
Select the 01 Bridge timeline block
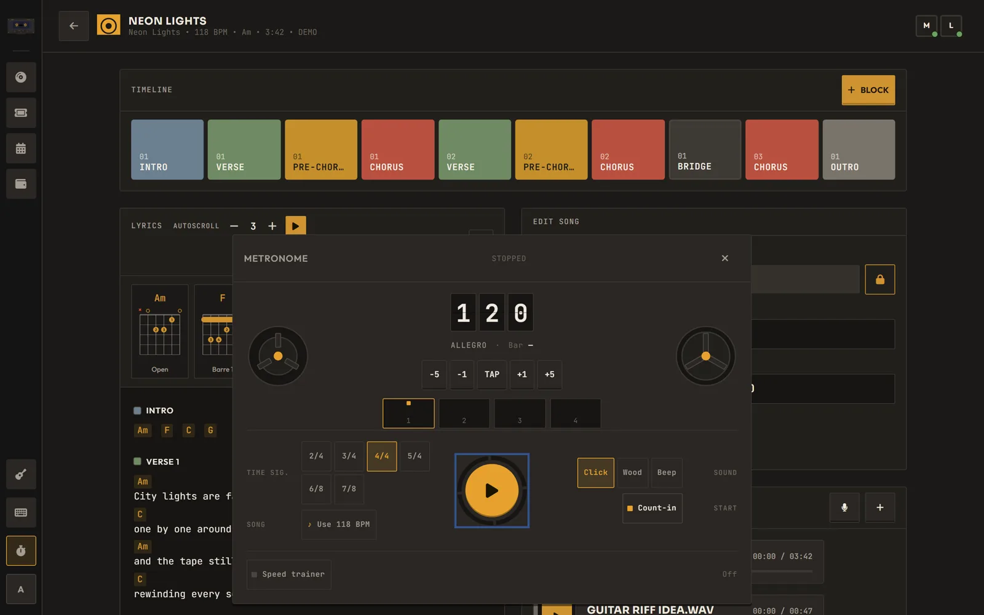(705, 149)
